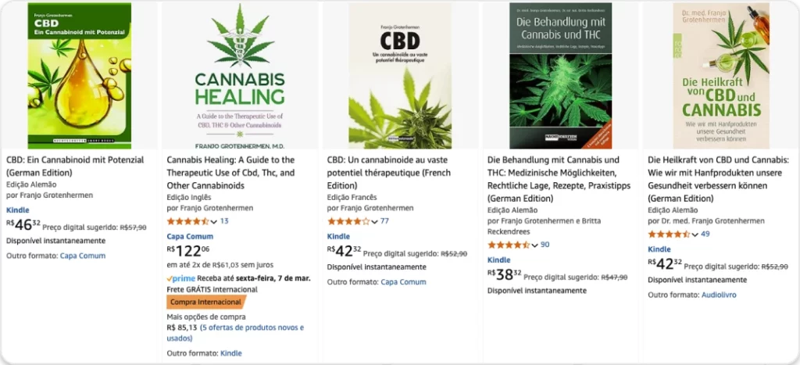
Task: Open rating breakdown chevron next to 90 reviews
Action: coord(534,245)
